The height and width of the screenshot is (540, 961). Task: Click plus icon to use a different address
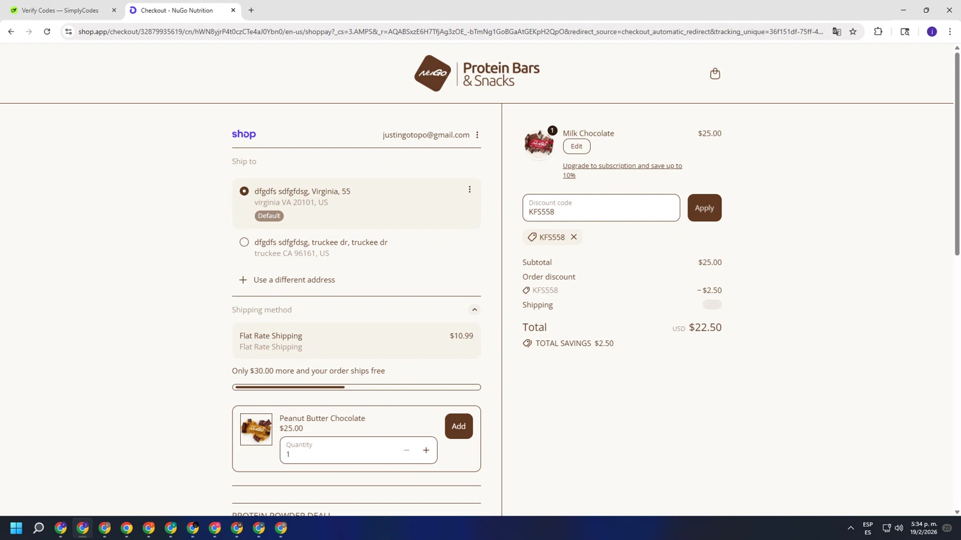(x=243, y=280)
